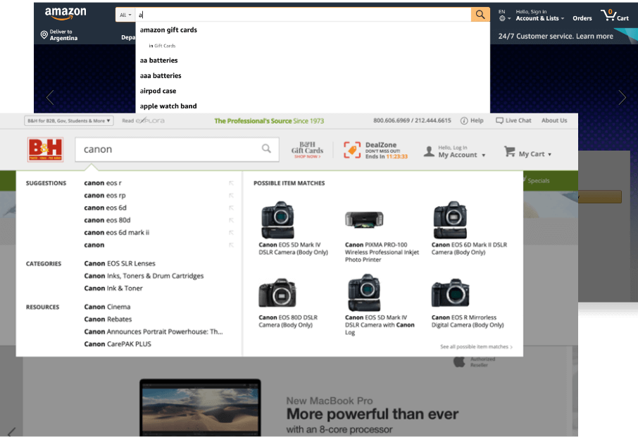Click the B&H search magnifier icon

[x=266, y=148]
